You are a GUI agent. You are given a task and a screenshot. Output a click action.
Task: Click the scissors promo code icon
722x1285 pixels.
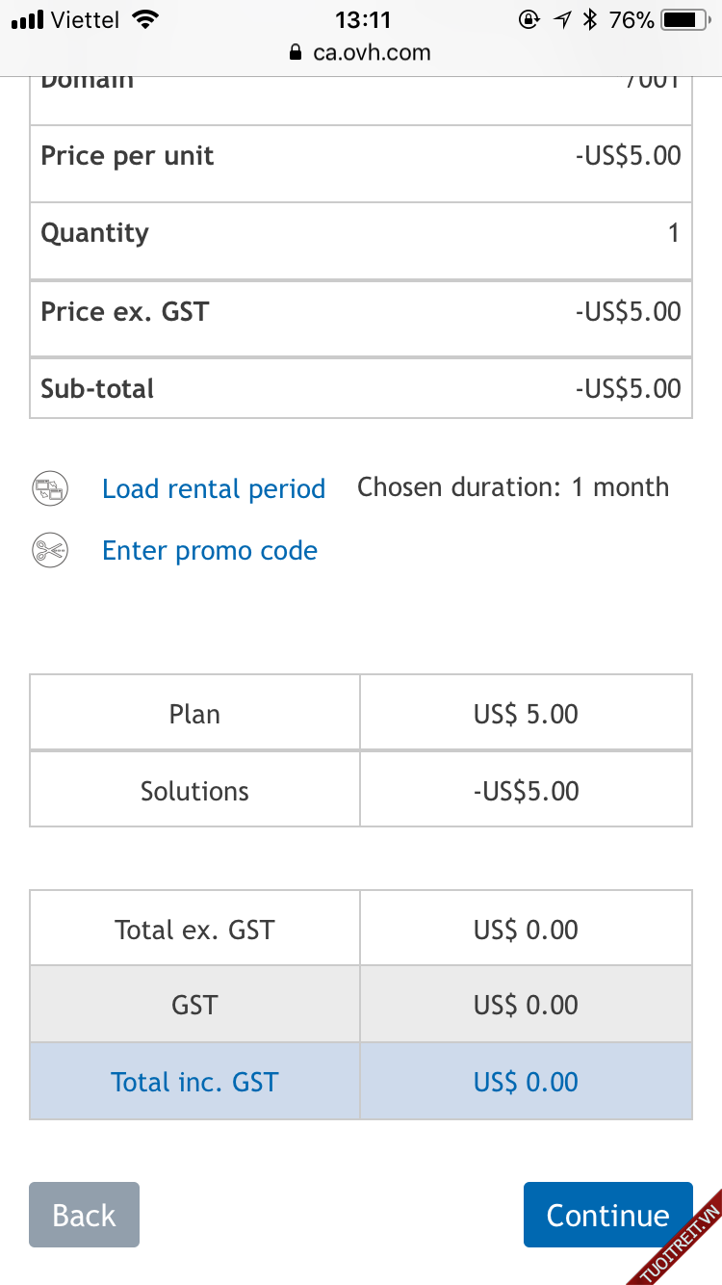[x=50, y=551]
